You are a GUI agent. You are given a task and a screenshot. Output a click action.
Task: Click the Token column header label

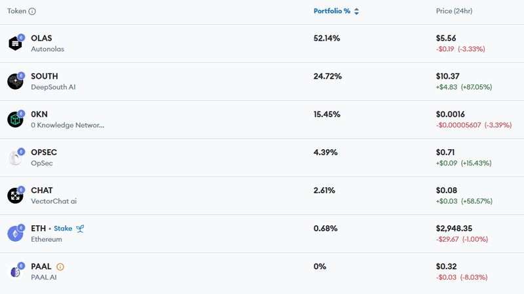point(17,11)
